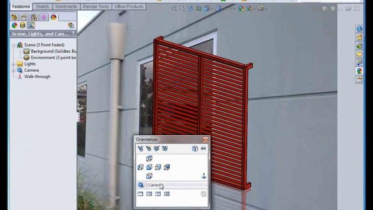Click the fourth view tool in Orientation dialog
The width and height of the screenshot is (373, 210).
pyautogui.click(x=164, y=149)
